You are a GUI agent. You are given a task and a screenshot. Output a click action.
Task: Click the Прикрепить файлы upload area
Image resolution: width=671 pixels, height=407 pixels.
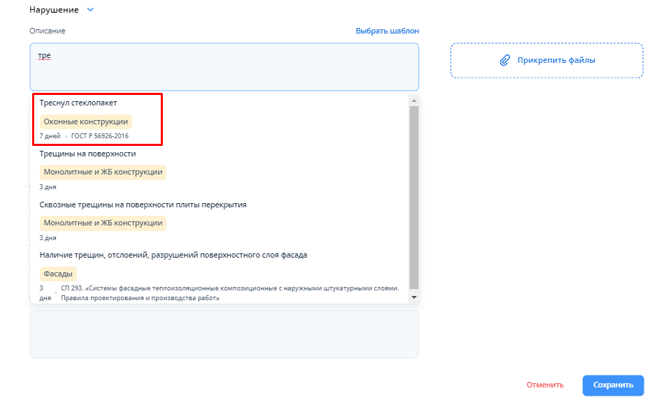click(547, 61)
